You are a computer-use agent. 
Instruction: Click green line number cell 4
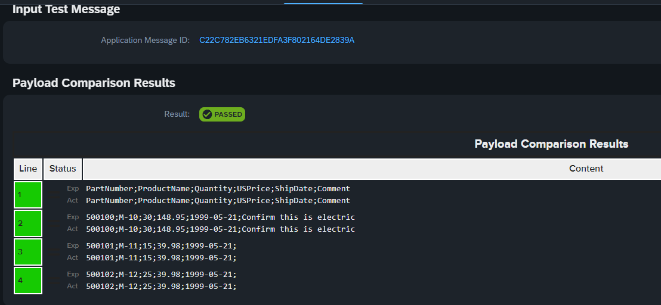click(28, 281)
